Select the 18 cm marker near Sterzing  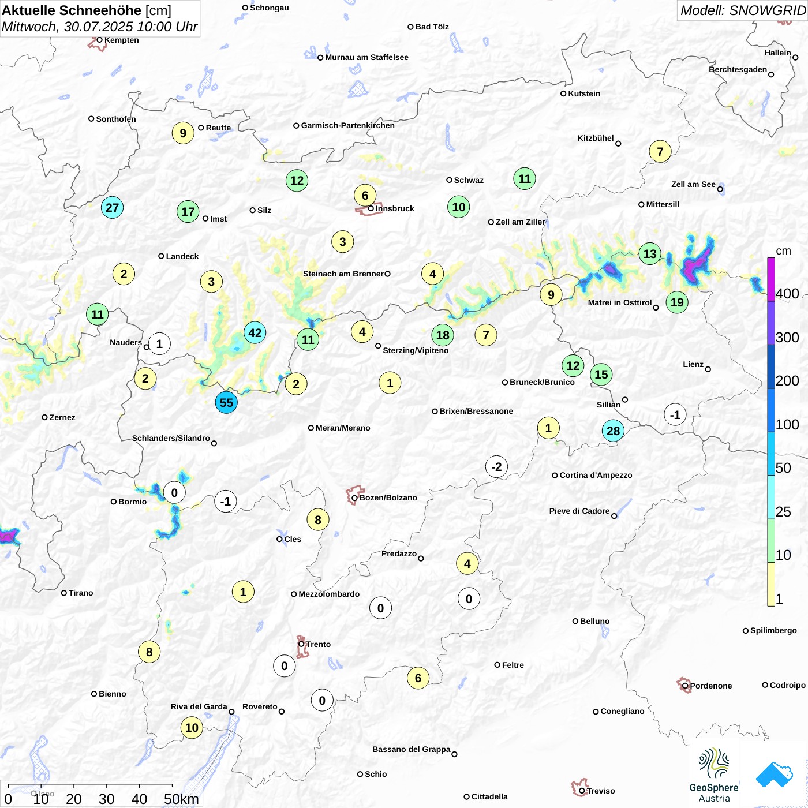click(443, 335)
